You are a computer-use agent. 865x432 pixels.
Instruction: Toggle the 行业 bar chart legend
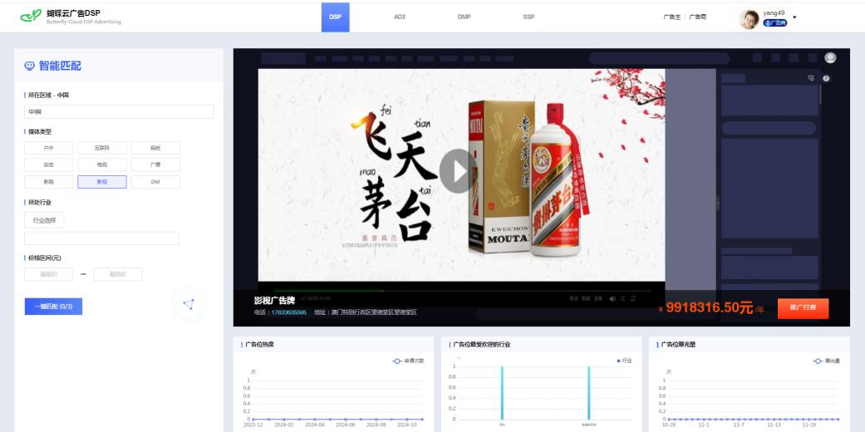(625, 361)
